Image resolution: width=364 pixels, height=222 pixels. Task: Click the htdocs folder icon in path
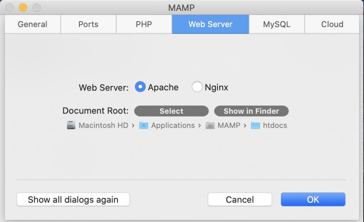point(255,125)
